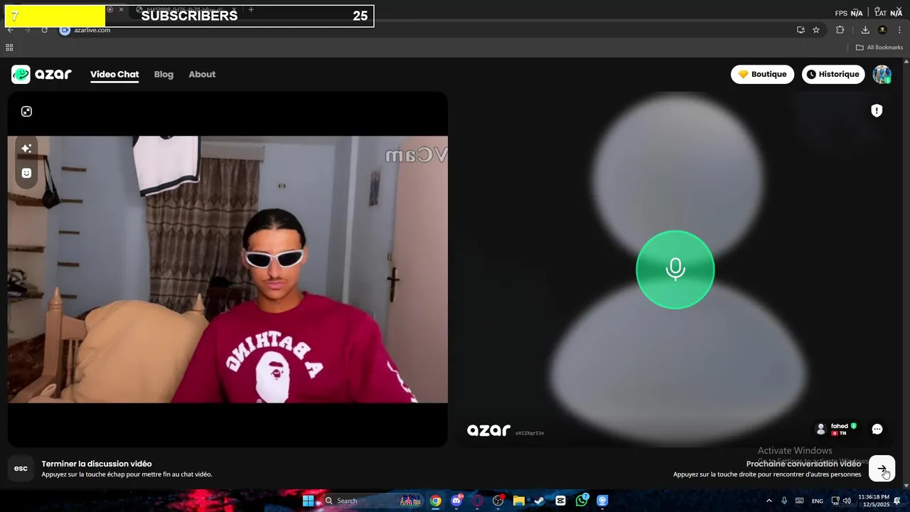Open the Boutique gem shop
Viewport: 910px width, 512px height.
tap(762, 74)
